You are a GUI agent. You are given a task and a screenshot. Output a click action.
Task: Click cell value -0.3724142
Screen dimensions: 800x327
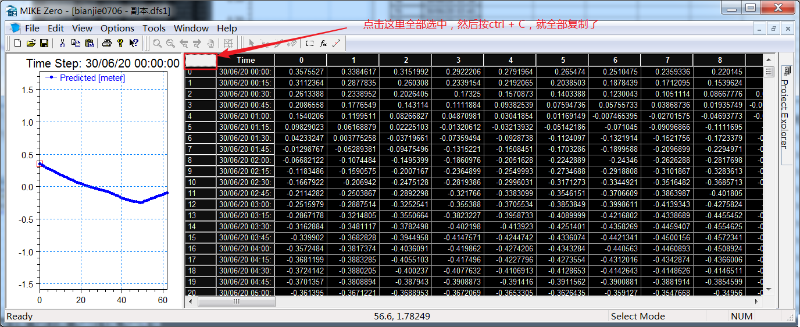[301, 270]
